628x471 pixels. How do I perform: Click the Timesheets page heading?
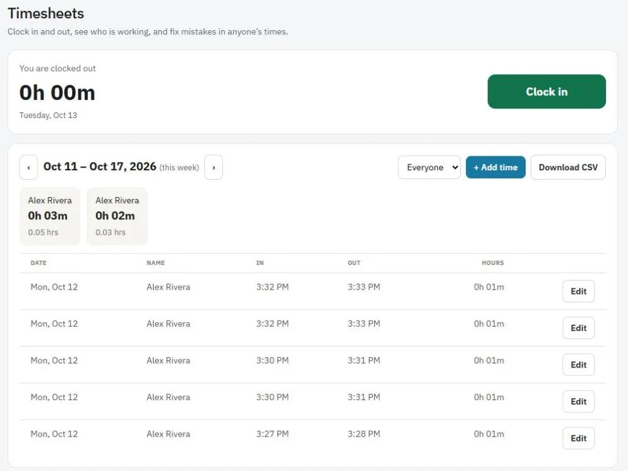[x=46, y=13]
